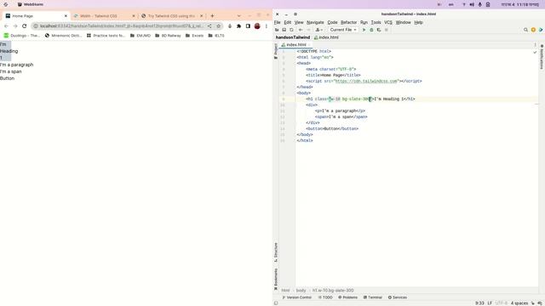This screenshot has height=306, width=545.
Task: Open TODO tool window
Action: pos(325,297)
